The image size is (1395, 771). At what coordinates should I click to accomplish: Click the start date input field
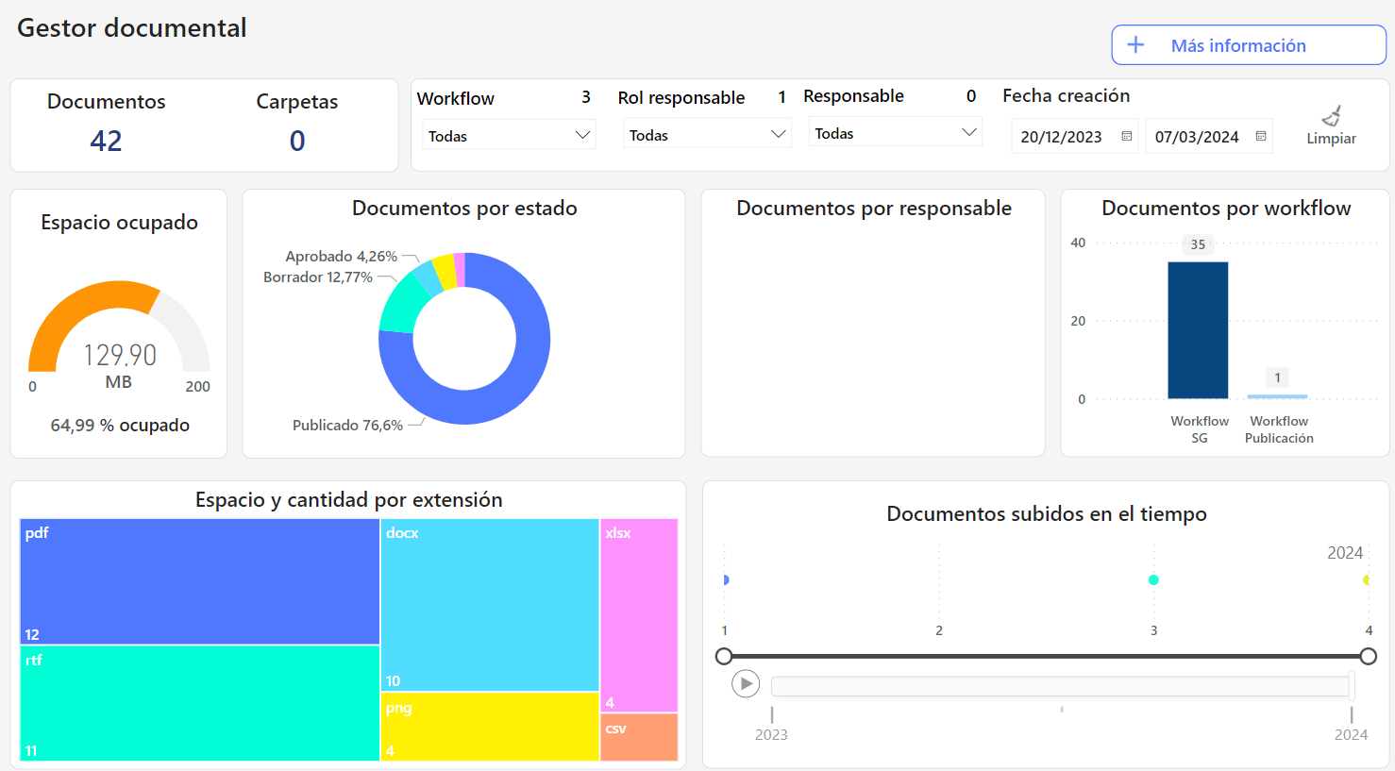pyautogui.click(x=1063, y=137)
